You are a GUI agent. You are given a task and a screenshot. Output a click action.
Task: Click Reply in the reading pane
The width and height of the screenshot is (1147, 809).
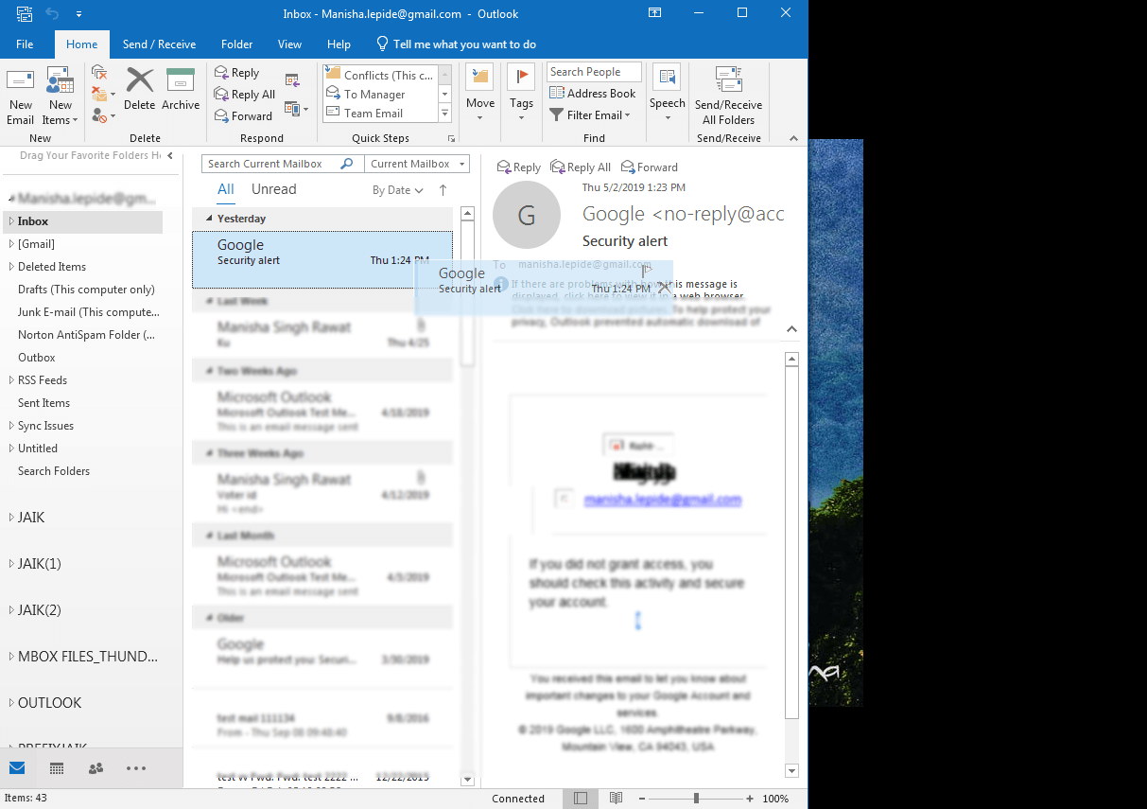point(519,167)
